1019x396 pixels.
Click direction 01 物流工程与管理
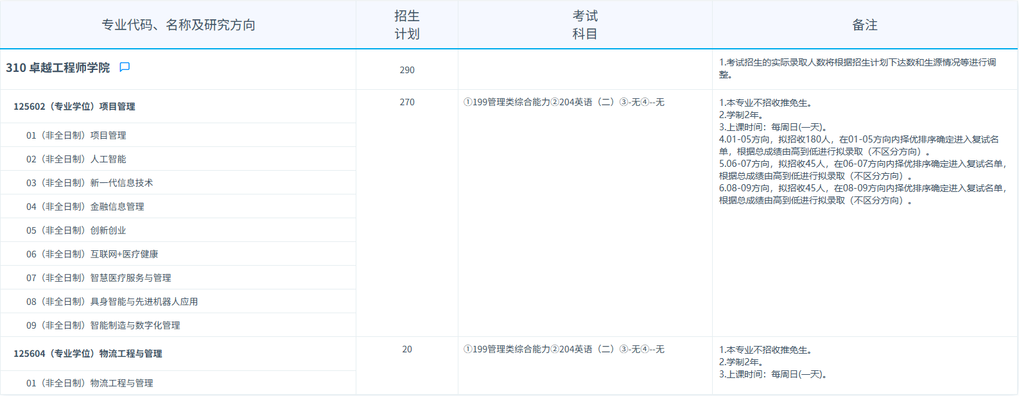(90, 383)
